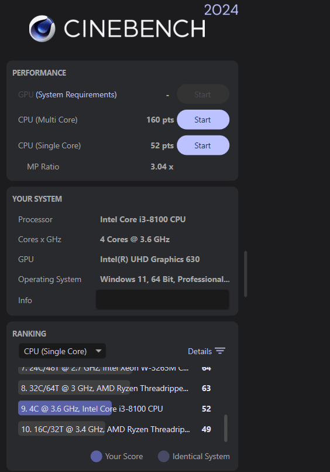Click the Identical System legend circle
Screen dimensions: 330x472
tap(164, 456)
